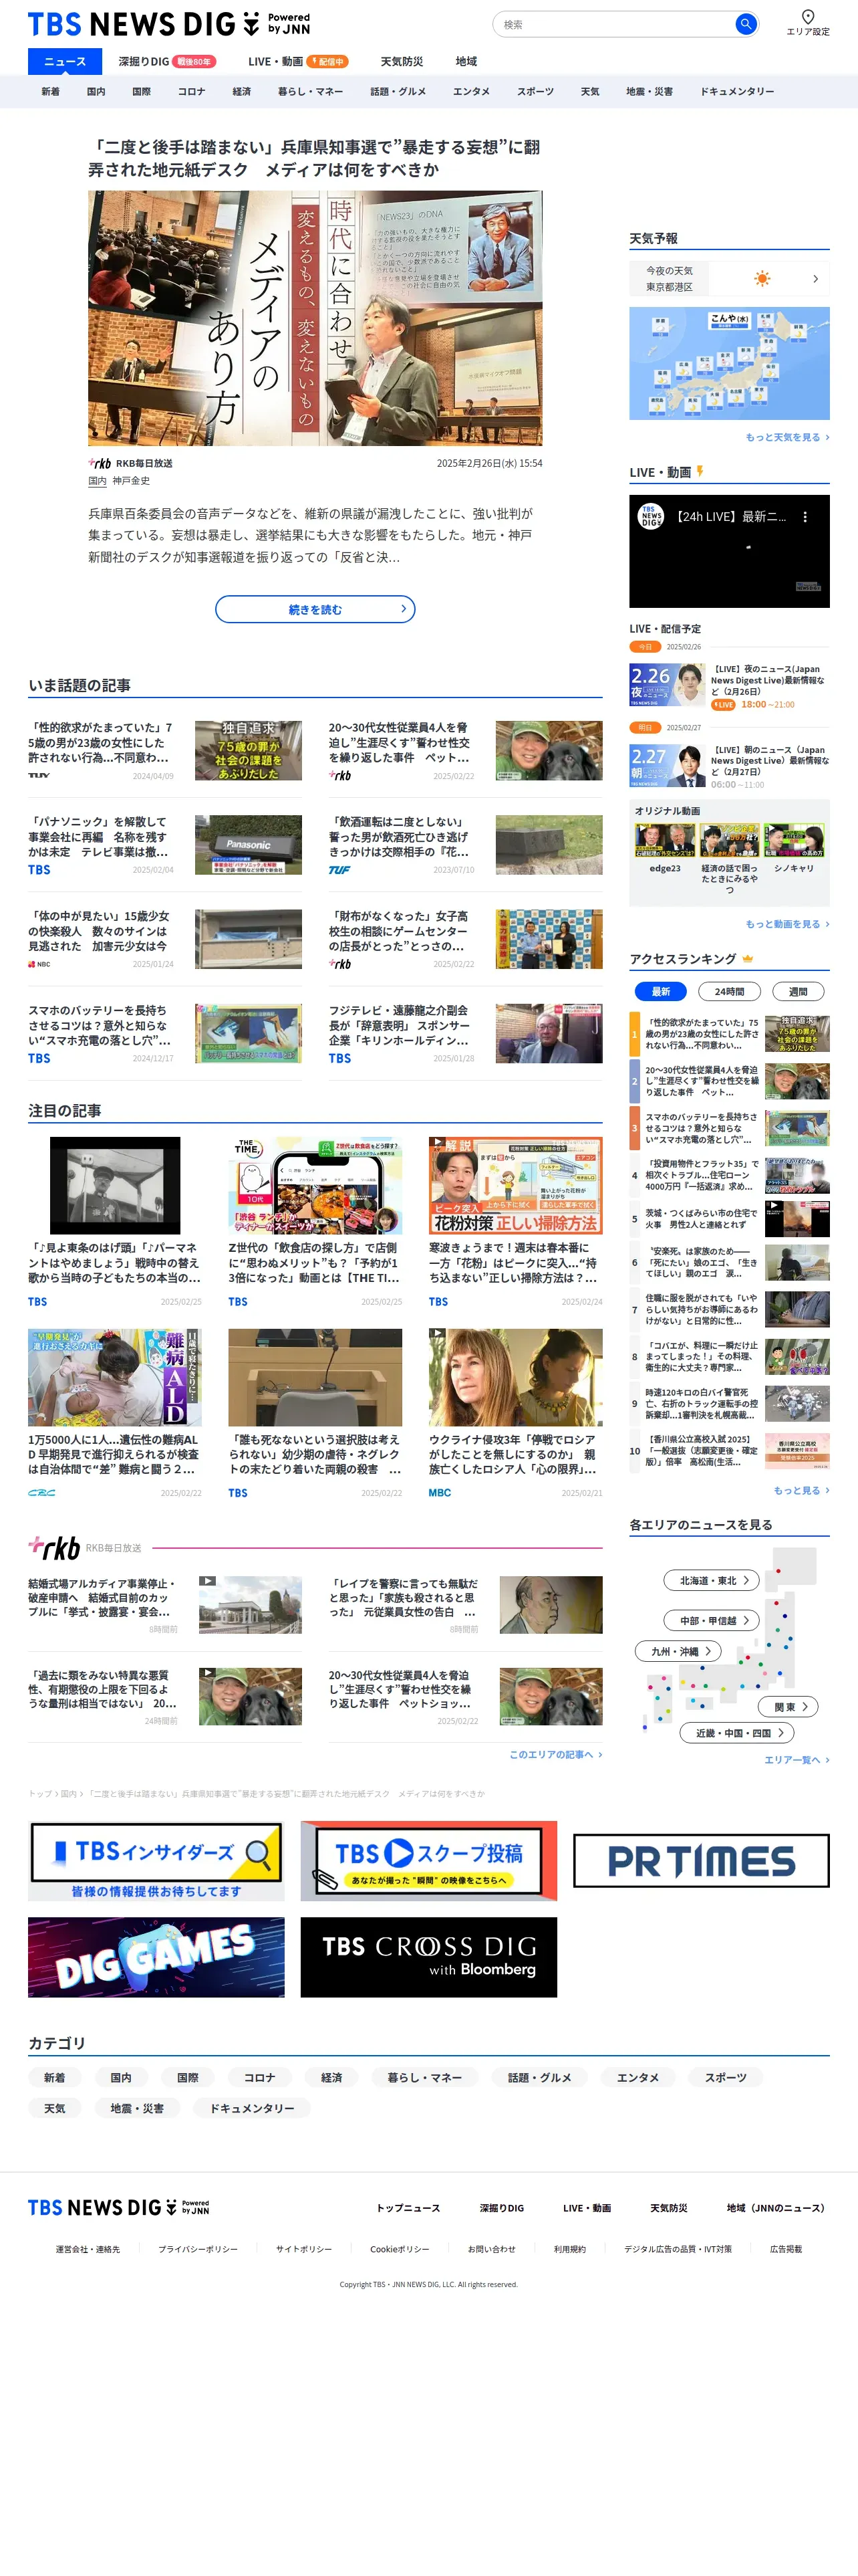
Task: Click エリア一覧へ link
Action: point(797,1760)
